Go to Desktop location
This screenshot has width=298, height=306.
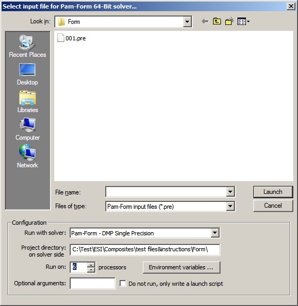(27, 74)
